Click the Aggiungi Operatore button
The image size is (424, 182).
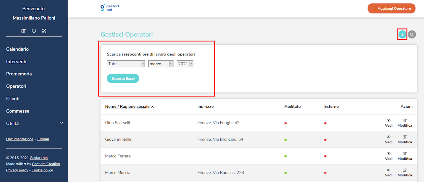392,9
